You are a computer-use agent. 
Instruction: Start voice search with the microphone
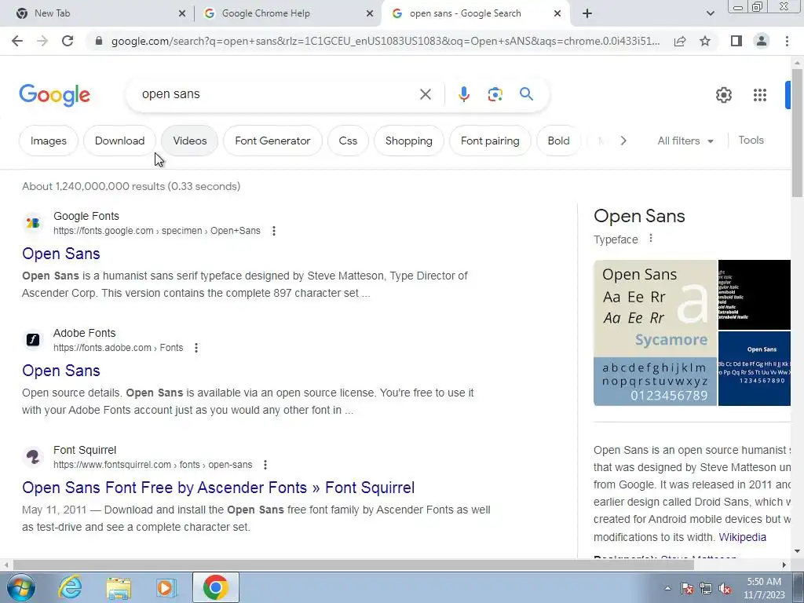[x=463, y=94]
